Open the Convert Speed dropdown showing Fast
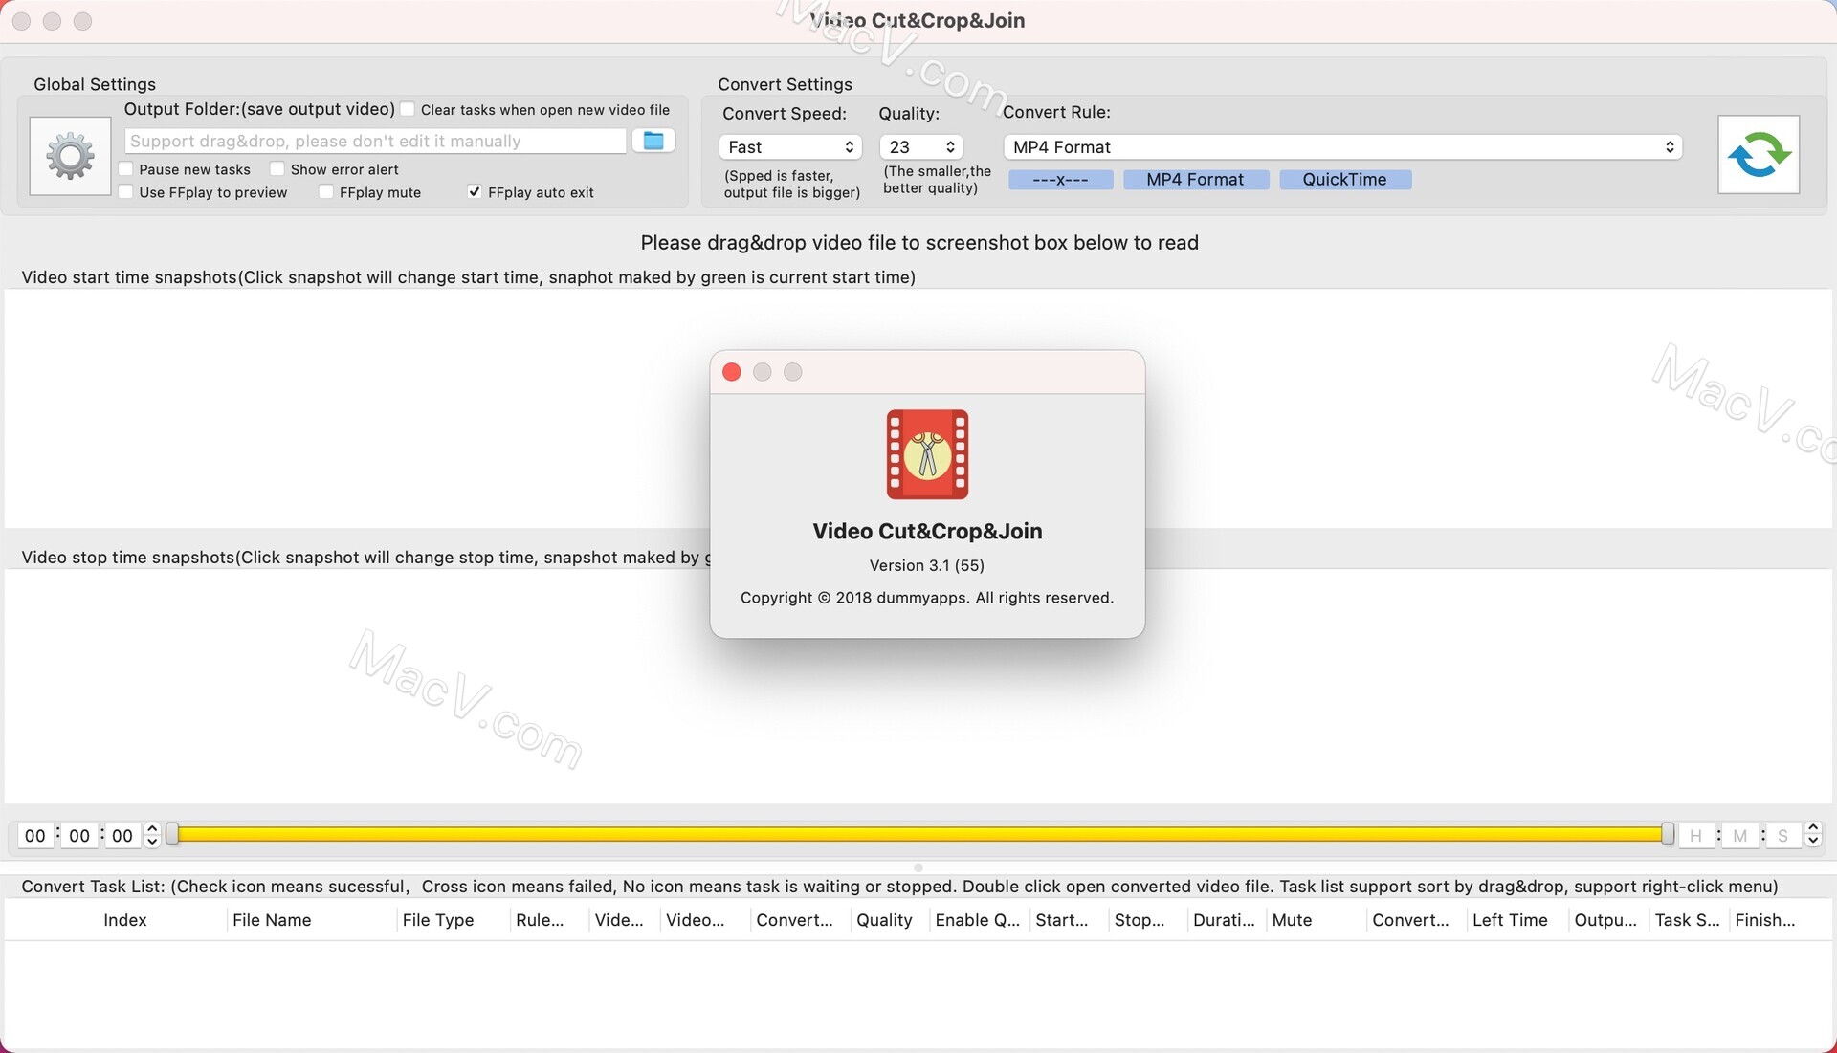The height and width of the screenshot is (1053, 1837). [x=789, y=146]
